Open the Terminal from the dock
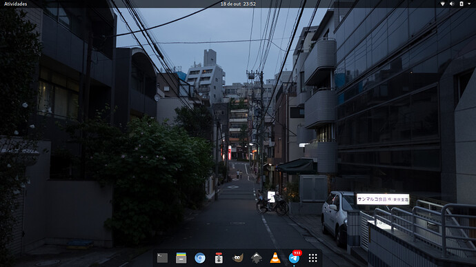 point(162,258)
